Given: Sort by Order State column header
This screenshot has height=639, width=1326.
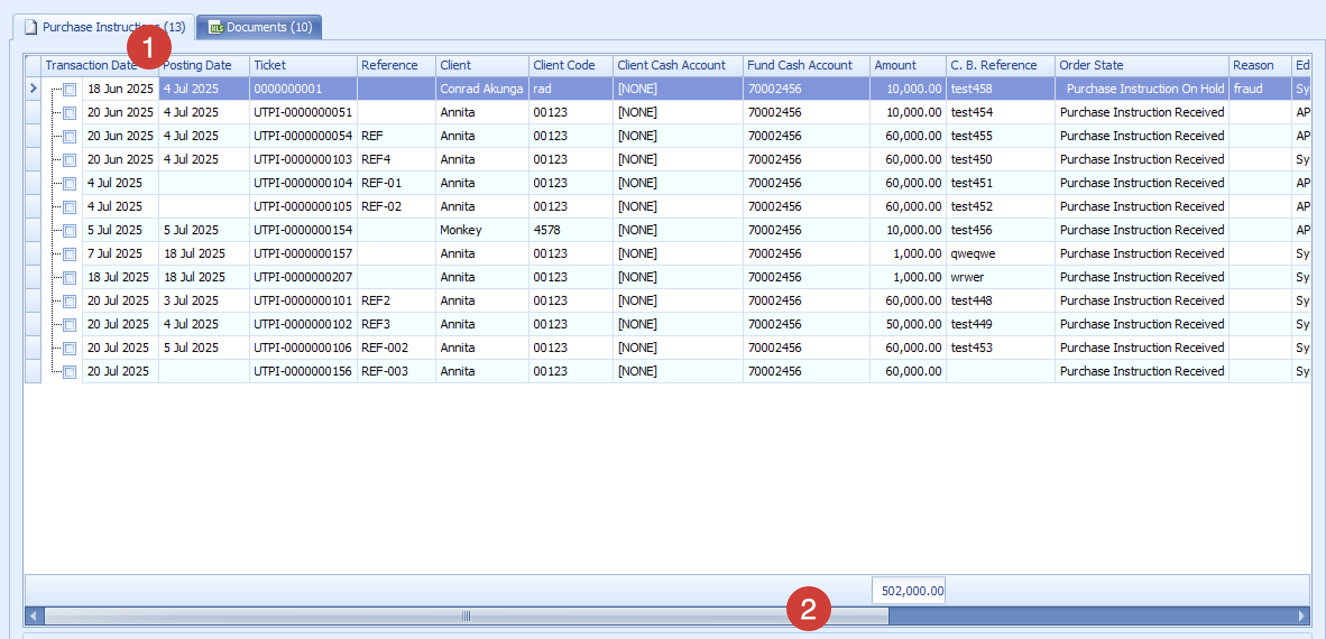Looking at the screenshot, I should pyautogui.click(x=1091, y=65).
